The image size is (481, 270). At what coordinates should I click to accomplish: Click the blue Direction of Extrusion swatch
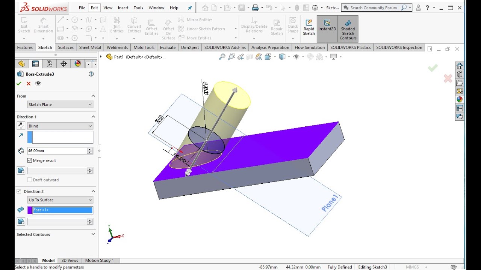pos(30,137)
